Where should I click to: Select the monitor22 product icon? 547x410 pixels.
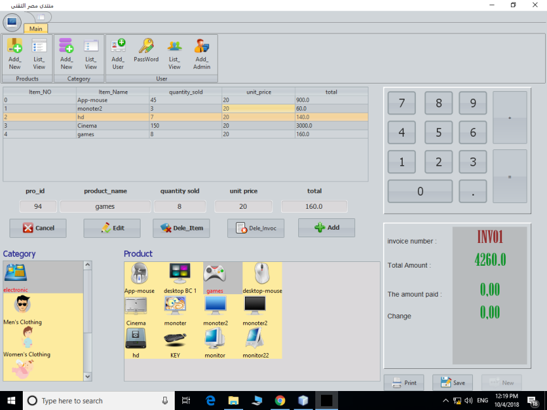click(255, 343)
